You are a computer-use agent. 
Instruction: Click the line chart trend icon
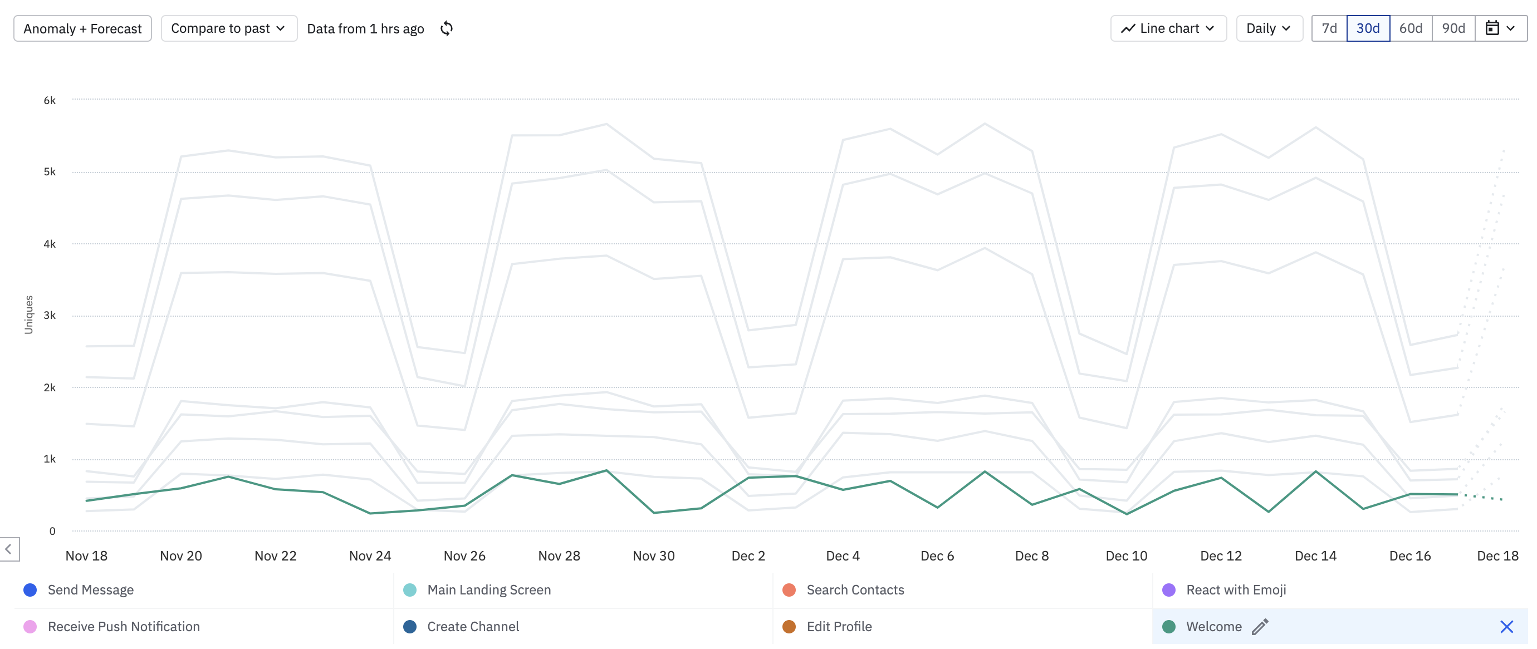(x=1127, y=28)
